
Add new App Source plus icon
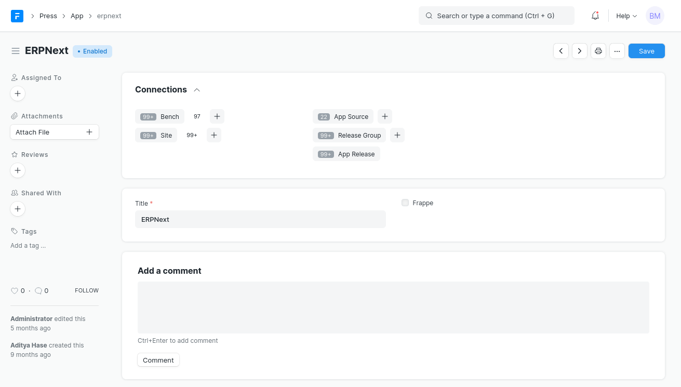(385, 116)
